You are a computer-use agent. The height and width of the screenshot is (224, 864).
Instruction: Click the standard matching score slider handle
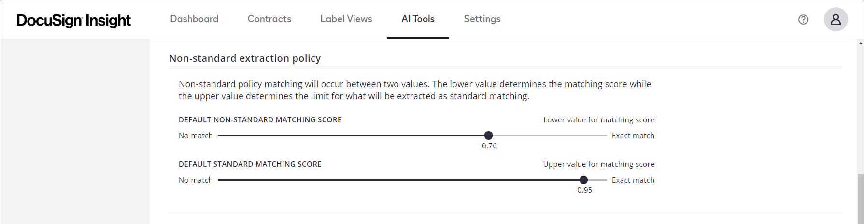(x=583, y=180)
